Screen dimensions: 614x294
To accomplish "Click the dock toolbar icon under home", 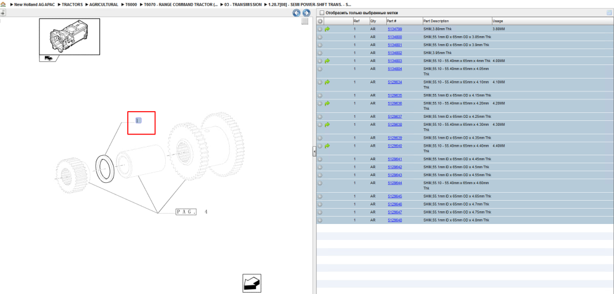I will [2, 12].
